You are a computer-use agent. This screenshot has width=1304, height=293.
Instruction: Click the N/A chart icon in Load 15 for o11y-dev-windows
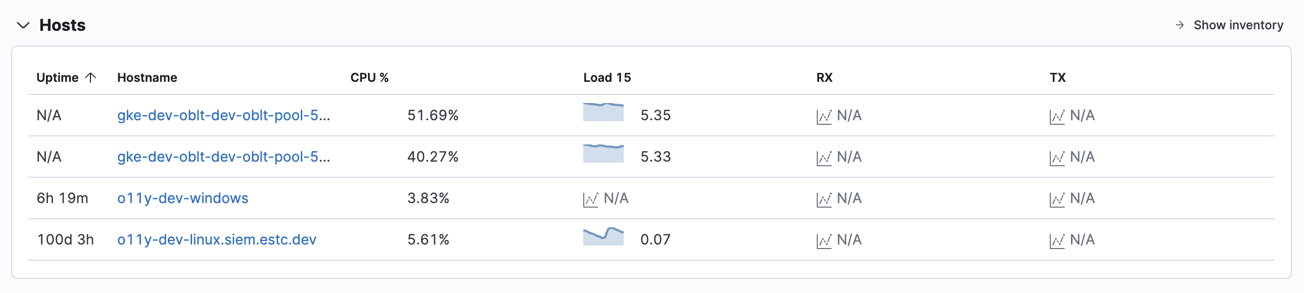tap(592, 199)
